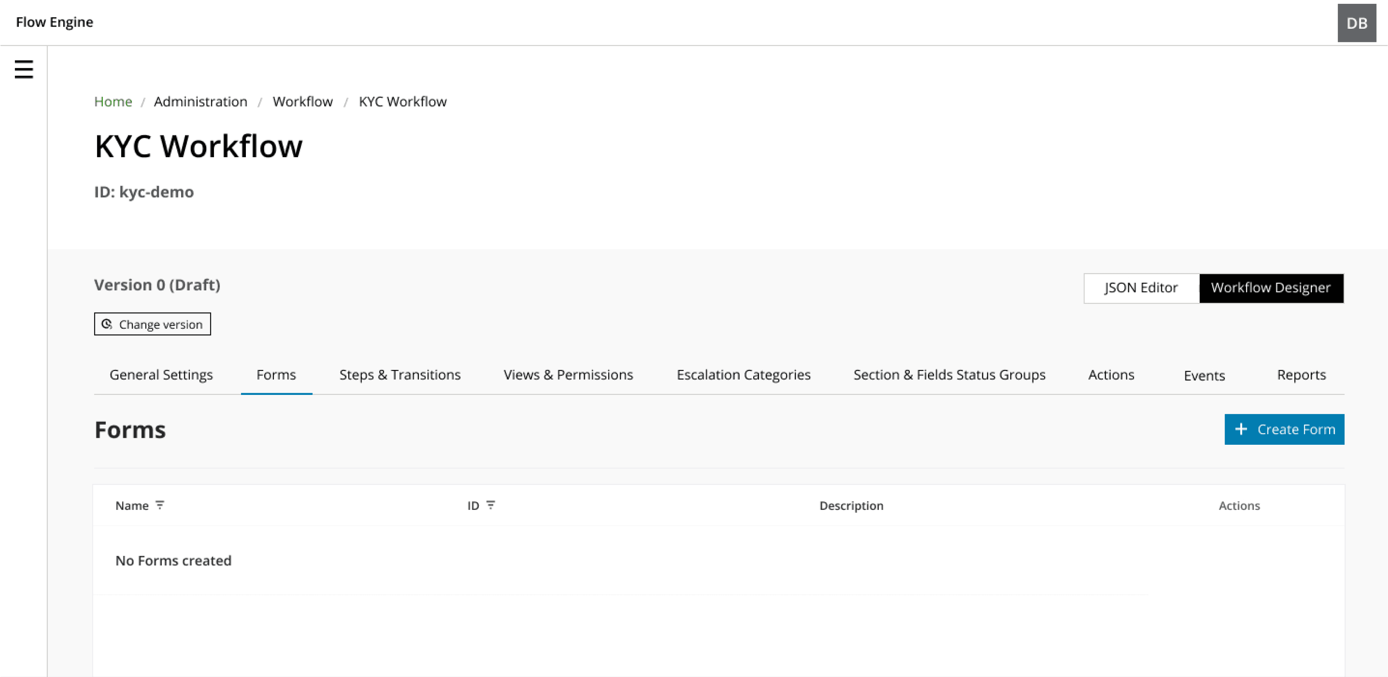Image resolution: width=1388 pixels, height=677 pixels.
Task: Switch to the Reports tab
Action: 1301,375
